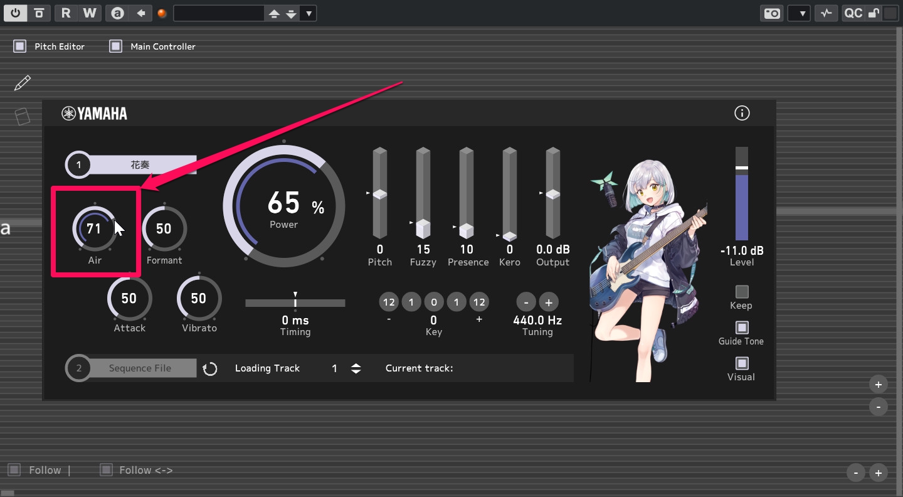The width and height of the screenshot is (903, 497).
Task: Open the 花奏 voice selector button
Action: click(131, 165)
